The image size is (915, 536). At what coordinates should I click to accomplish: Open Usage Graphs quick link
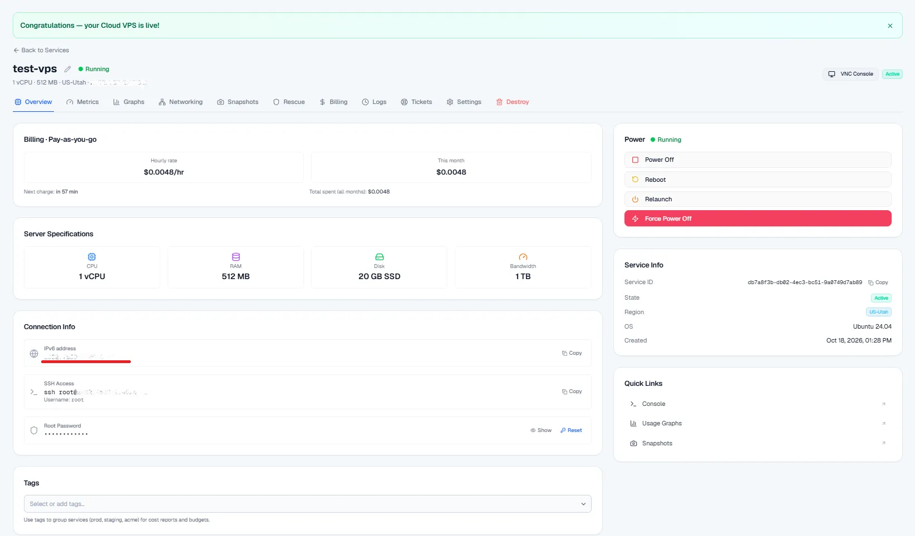pyautogui.click(x=757, y=423)
